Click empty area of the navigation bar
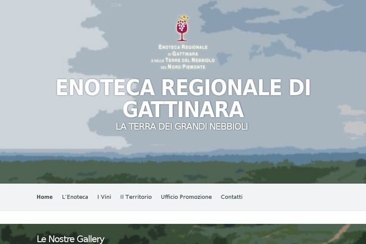Image resolution: width=366 pixels, height=244 pixels. pyautogui.click(x=303, y=197)
